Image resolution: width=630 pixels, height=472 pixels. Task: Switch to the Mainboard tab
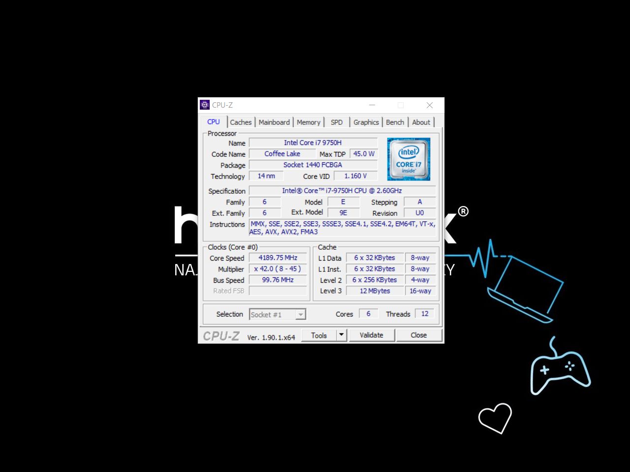tap(274, 122)
